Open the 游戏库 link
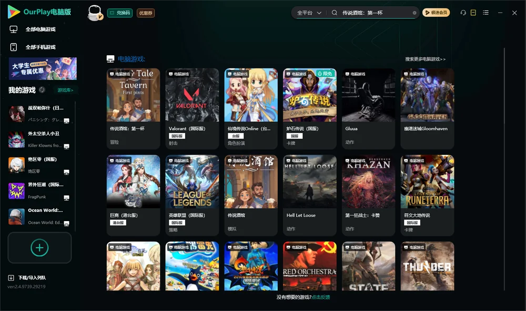Viewport: 526px width, 311px height. pyautogui.click(x=65, y=90)
